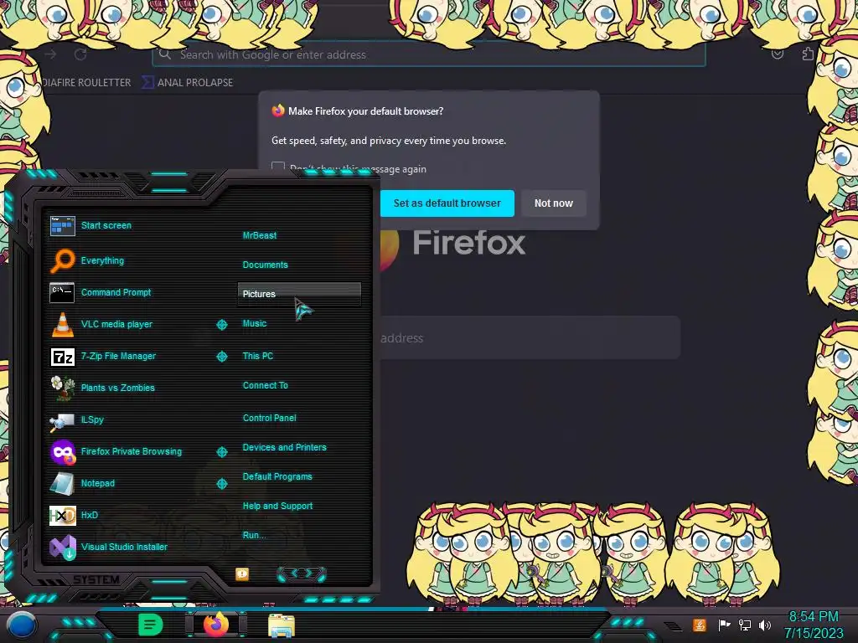Viewport: 858px width, 643px height.
Task: Open the Music folder link
Action: 255,324
